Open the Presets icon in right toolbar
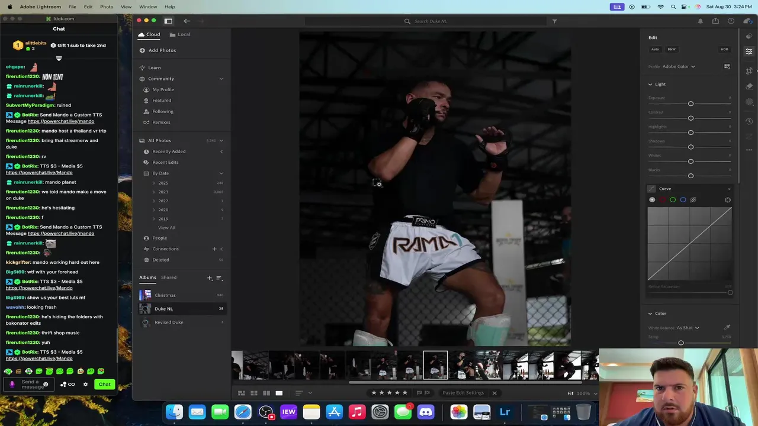 (749, 35)
